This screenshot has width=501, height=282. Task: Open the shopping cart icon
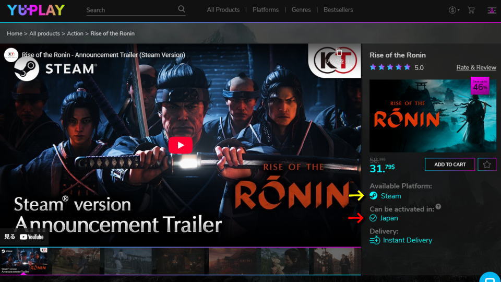pyautogui.click(x=471, y=10)
